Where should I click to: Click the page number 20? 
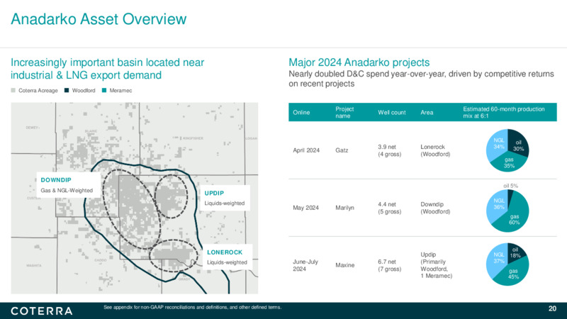pos(552,308)
